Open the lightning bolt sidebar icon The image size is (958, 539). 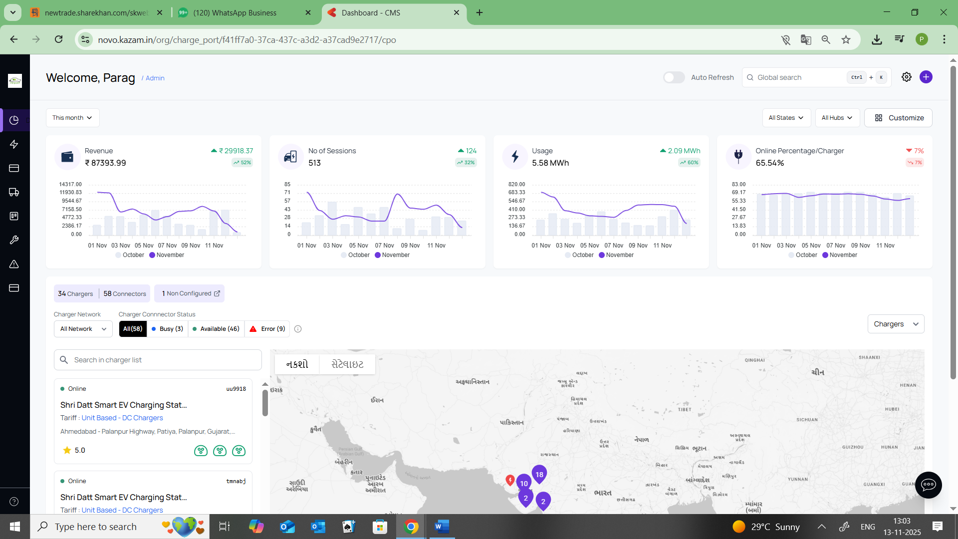14,144
